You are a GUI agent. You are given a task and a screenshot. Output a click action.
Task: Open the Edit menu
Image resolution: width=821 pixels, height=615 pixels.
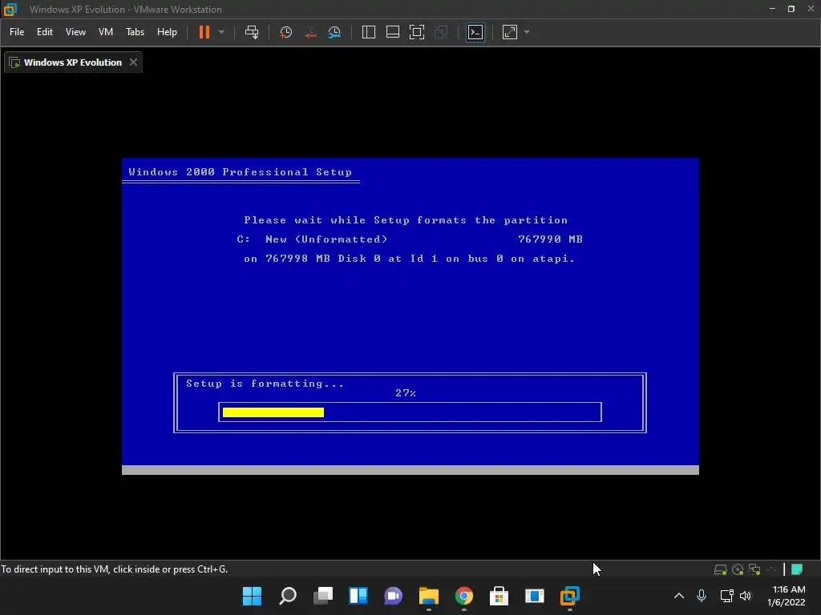click(x=45, y=32)
